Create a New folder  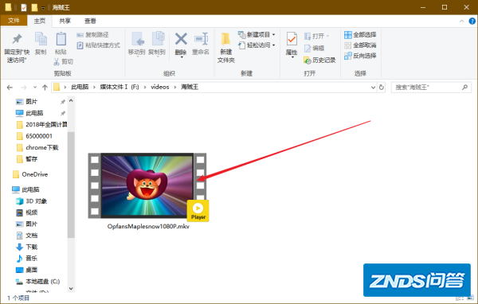(226, 48)
